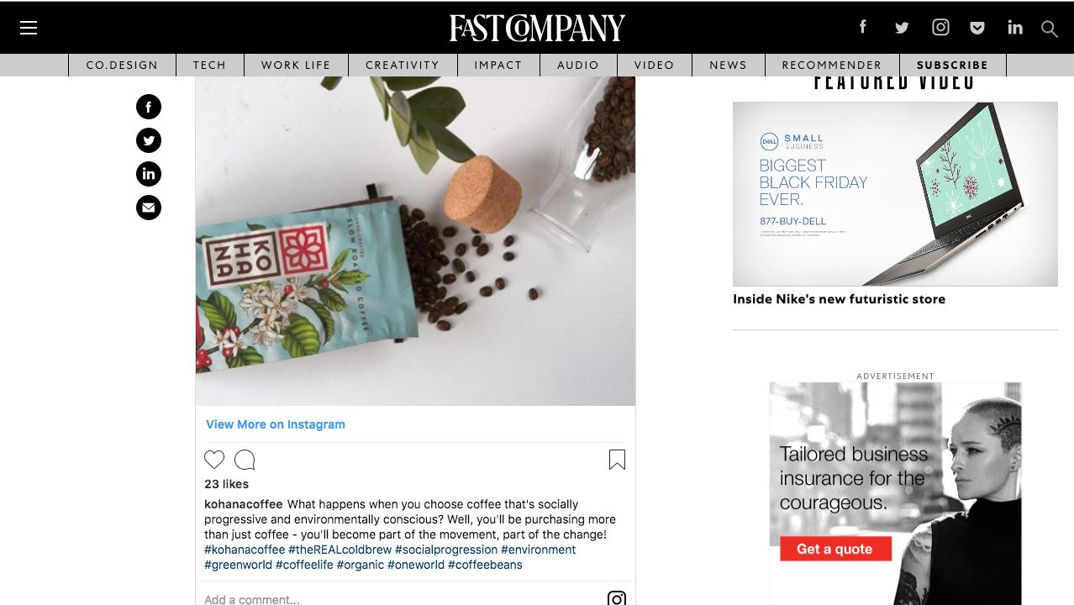Open Fast Company's Facebook page in header
This screenshot has width=1074, height=605.
pos(862,27)
